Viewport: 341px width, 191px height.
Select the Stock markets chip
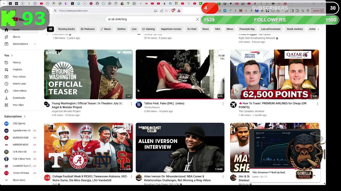[295, 29]
